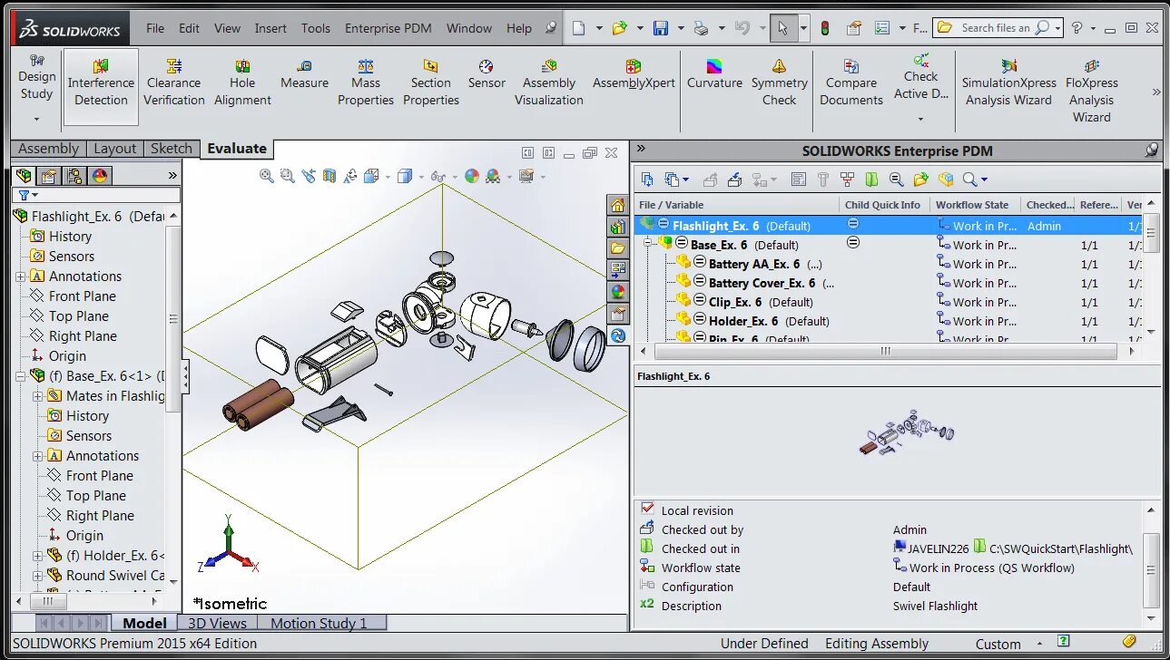Click the Search files input field
The image size is (1170, 660).
pos(996,28)
